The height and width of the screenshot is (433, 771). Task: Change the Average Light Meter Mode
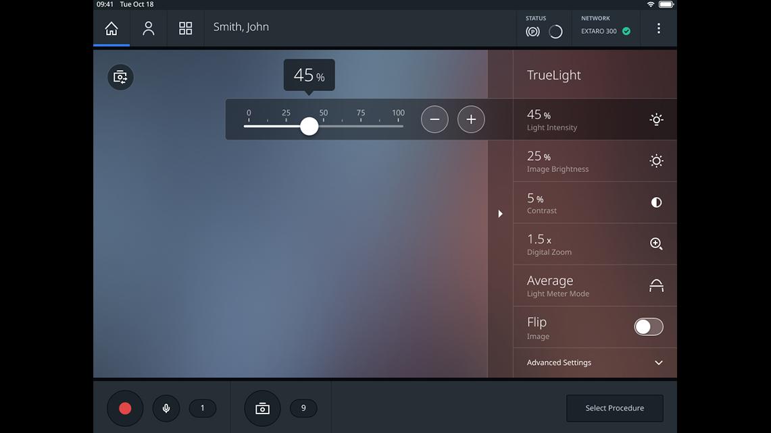[655, 286]
